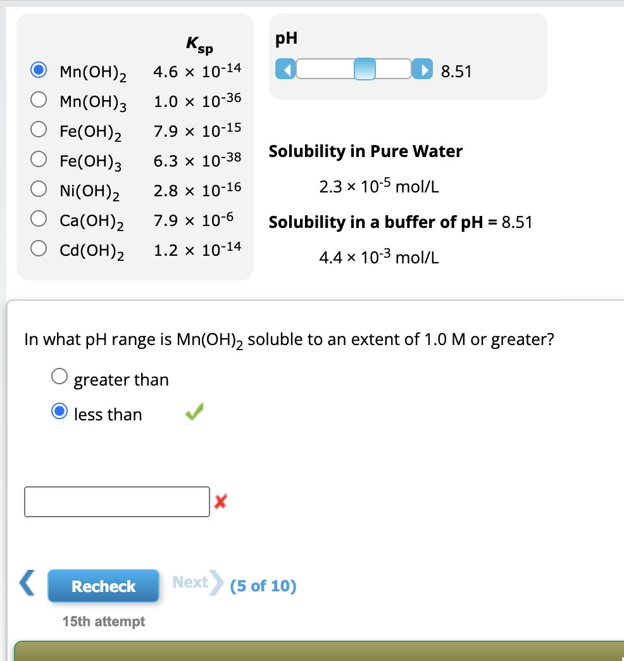Screen dimensions: 624x661
Task: Select the Fe(OH)3 radio button
Action: (39, 159)
